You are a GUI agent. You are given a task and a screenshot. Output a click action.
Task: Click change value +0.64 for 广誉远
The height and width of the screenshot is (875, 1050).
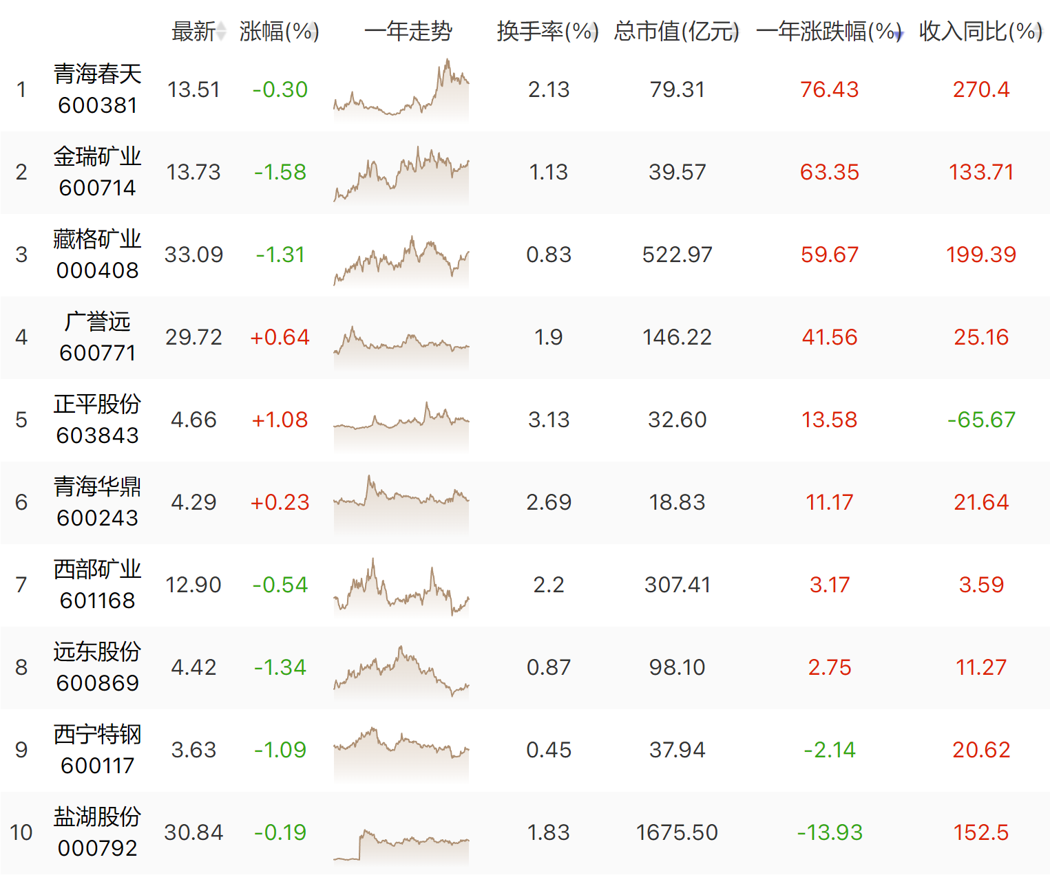coord(280,337)
